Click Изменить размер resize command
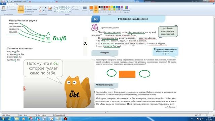 point(31,9)
